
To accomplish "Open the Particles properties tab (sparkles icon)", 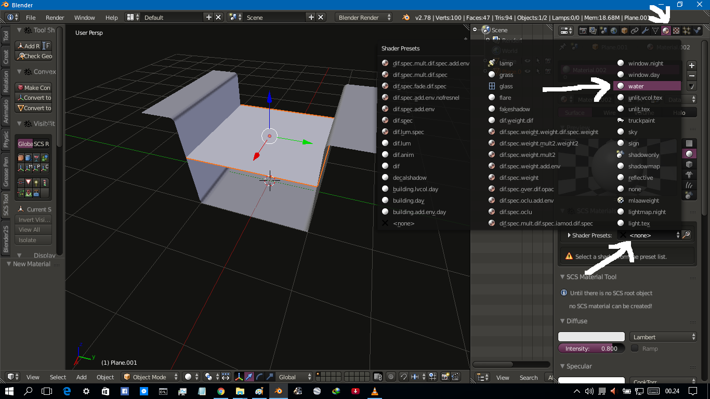I will [x=687, y=30].
